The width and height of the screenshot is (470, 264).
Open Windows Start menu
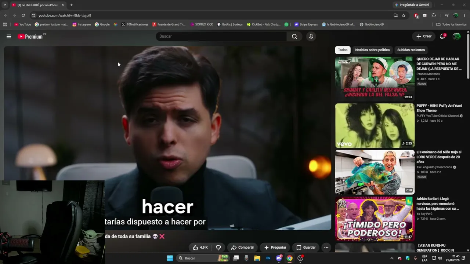170,258
